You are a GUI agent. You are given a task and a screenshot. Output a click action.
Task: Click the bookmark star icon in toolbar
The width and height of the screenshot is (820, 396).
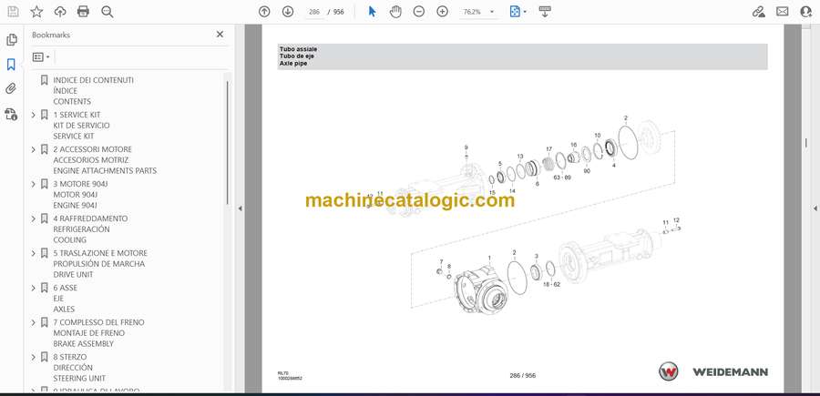(x=36, y=12)
